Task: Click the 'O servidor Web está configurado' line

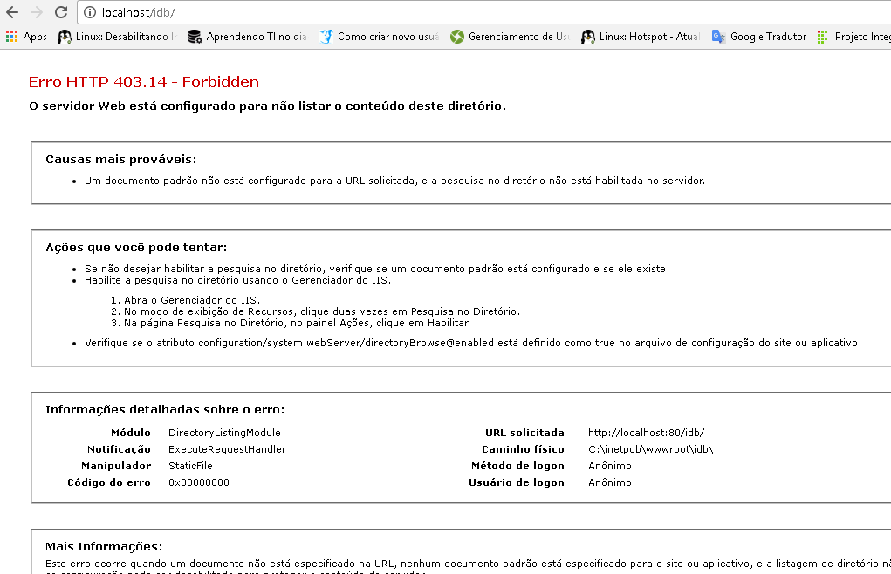Action: [267, 106]
